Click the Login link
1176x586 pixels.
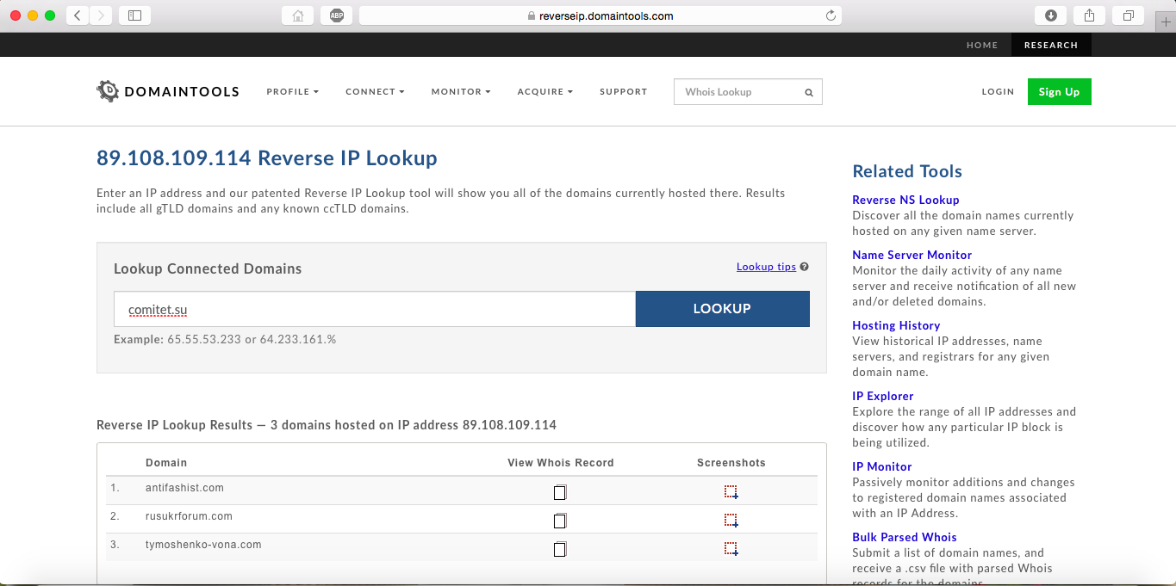point(998,92)
